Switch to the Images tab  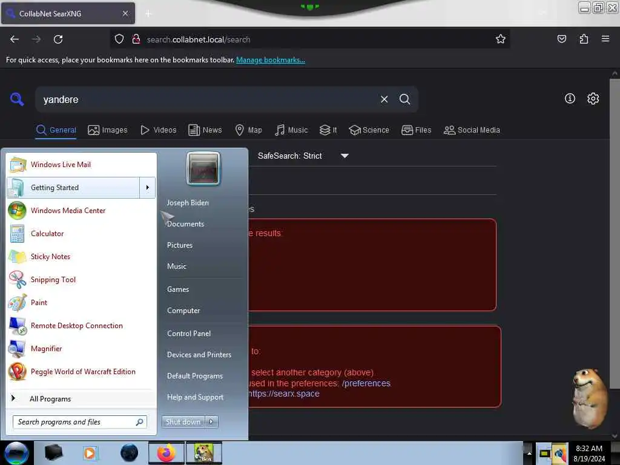108,130
